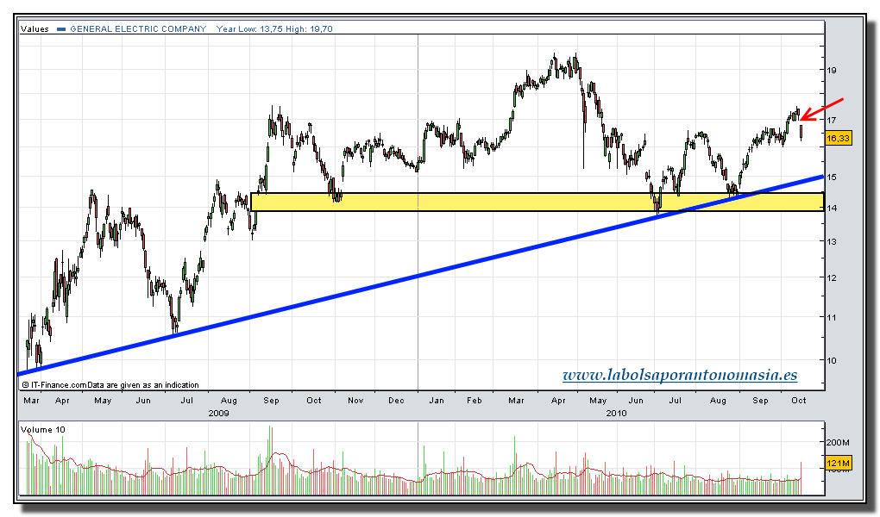Click the 12 price axis label
880x517 pixels.
[831, 278]
